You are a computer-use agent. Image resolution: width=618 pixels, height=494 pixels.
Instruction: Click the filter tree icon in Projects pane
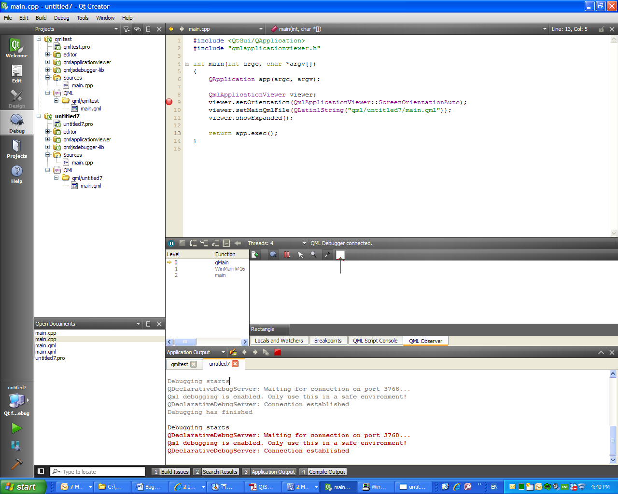(126, 29)
